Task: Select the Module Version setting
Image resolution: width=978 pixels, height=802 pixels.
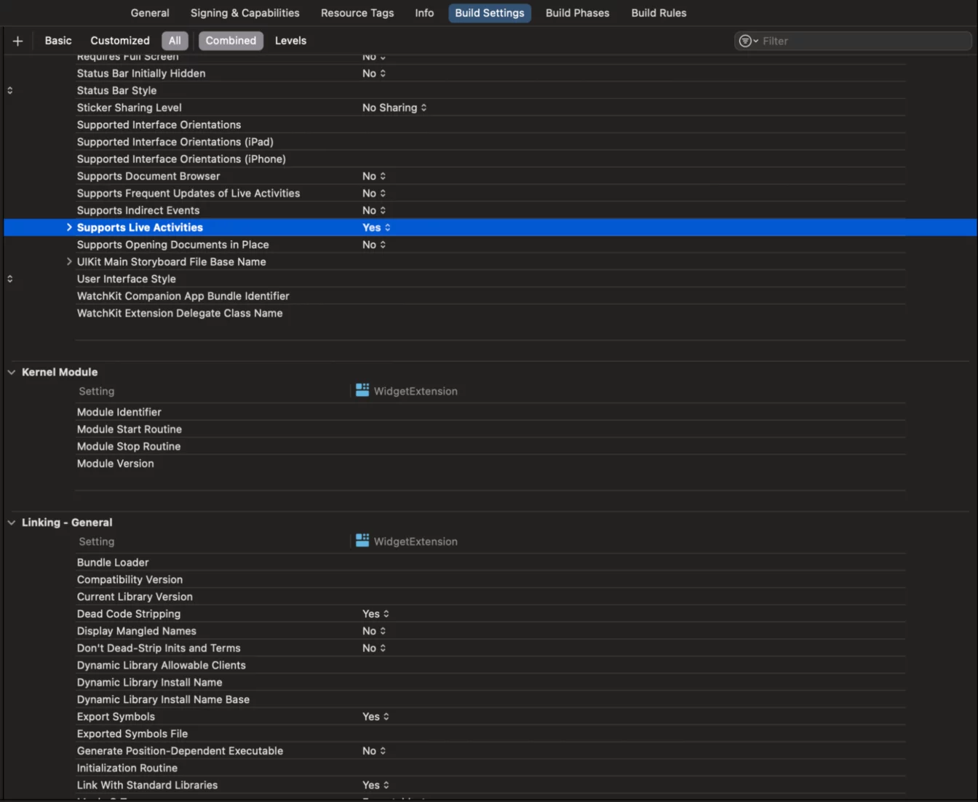Action: 116,464
